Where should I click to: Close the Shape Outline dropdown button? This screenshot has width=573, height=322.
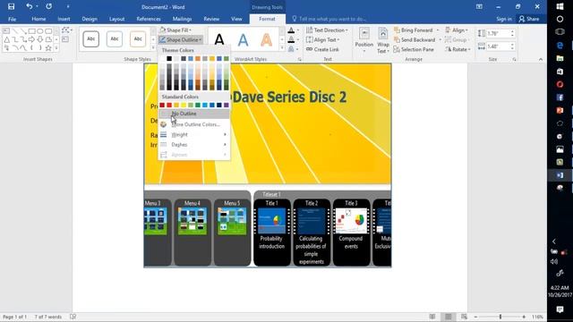(181, 39)
